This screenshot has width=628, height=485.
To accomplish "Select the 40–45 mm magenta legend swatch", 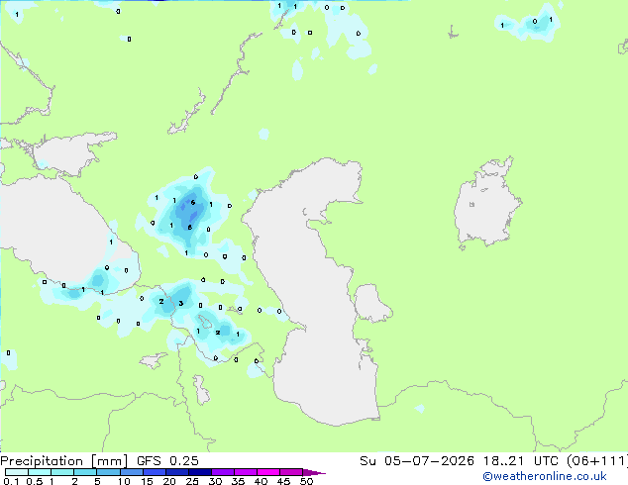I will click(268, 472).
